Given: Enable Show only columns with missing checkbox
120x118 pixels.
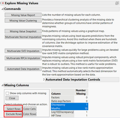Looking at the screenshot, I should pos(7,93).
